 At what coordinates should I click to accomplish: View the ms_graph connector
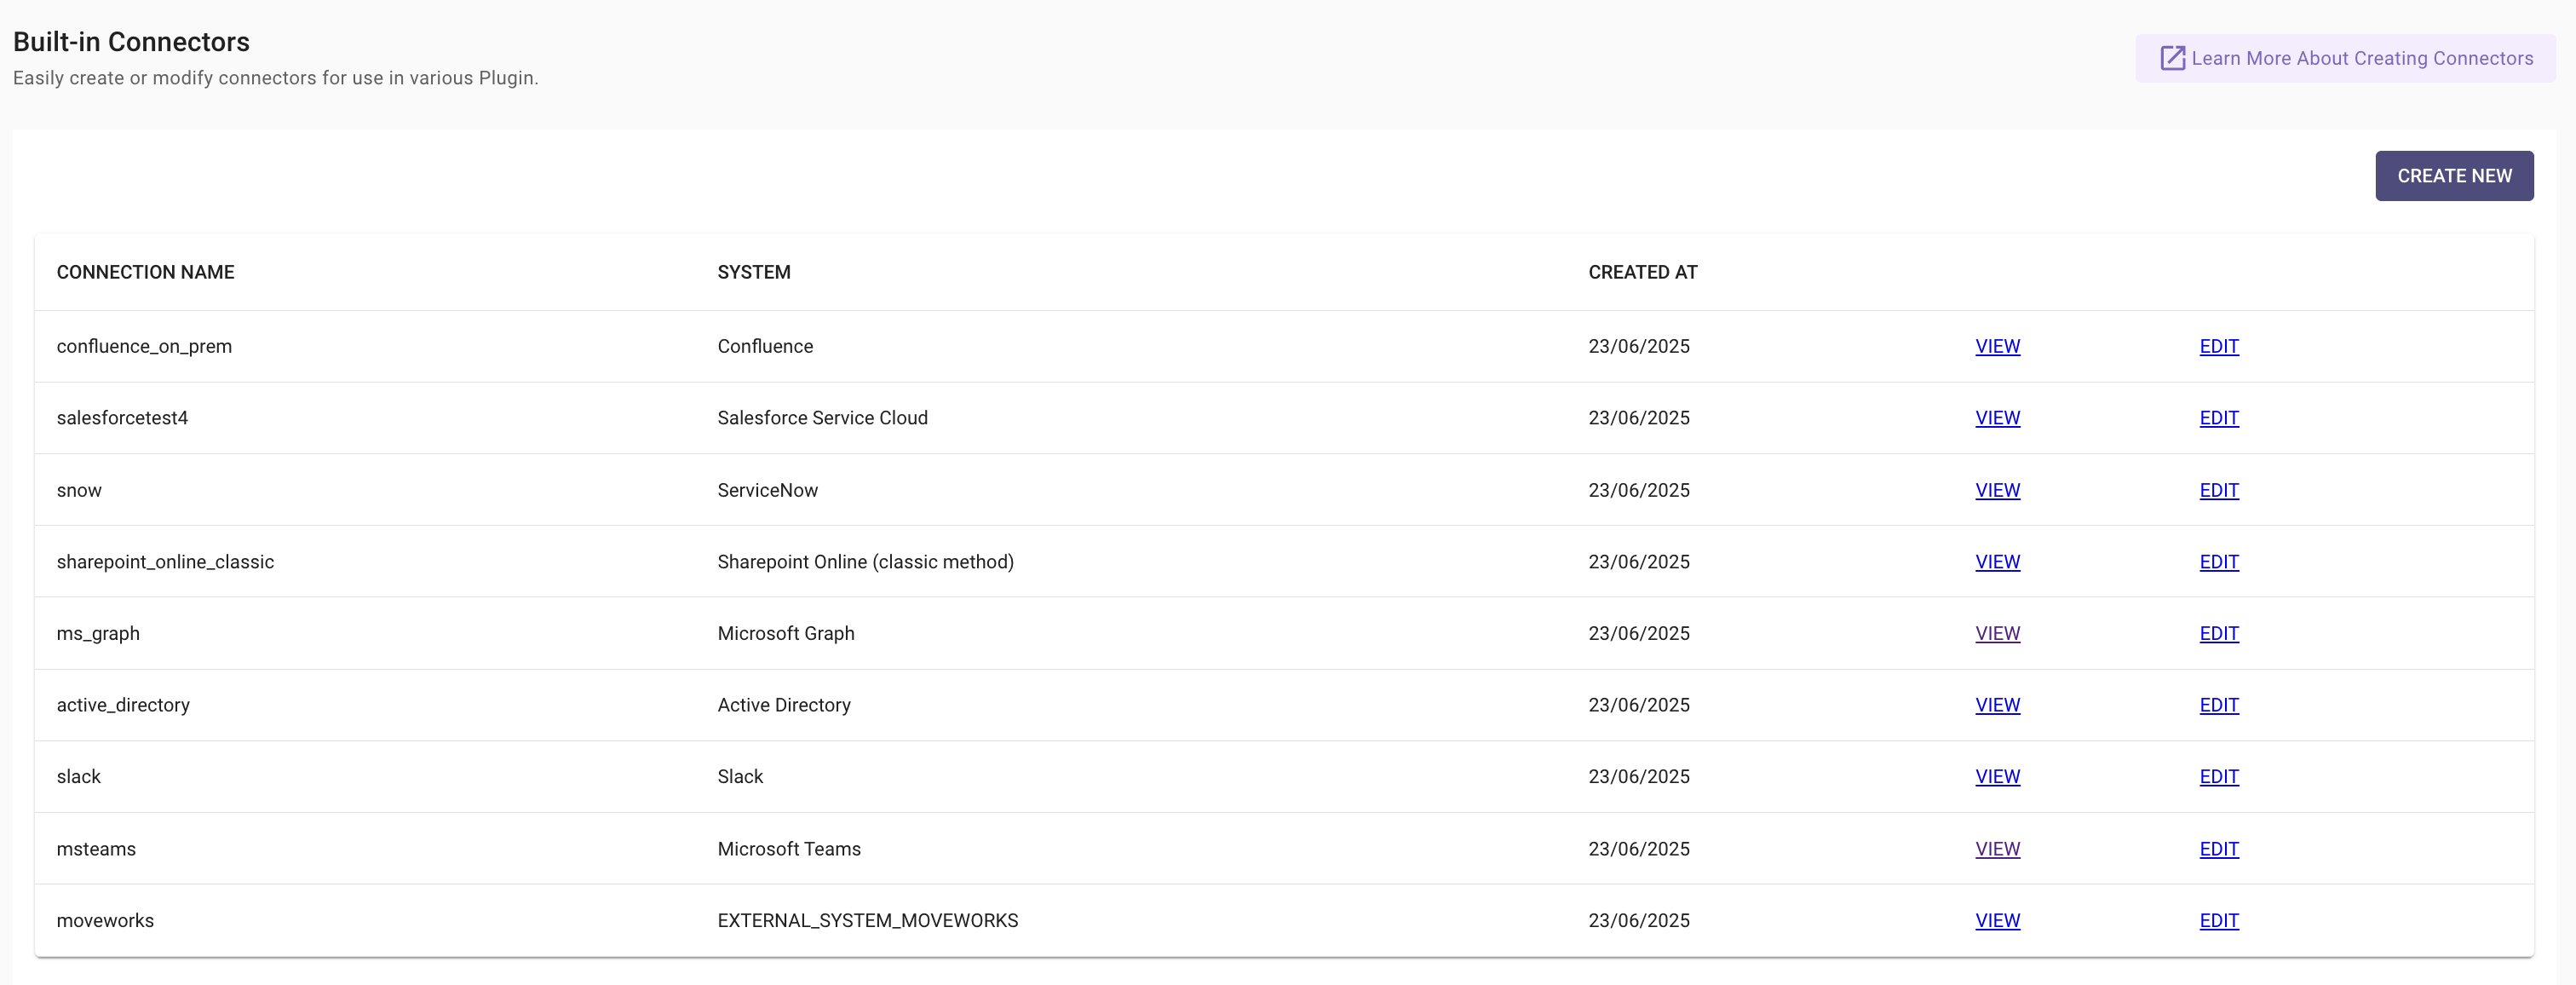tap(1997, 633)
